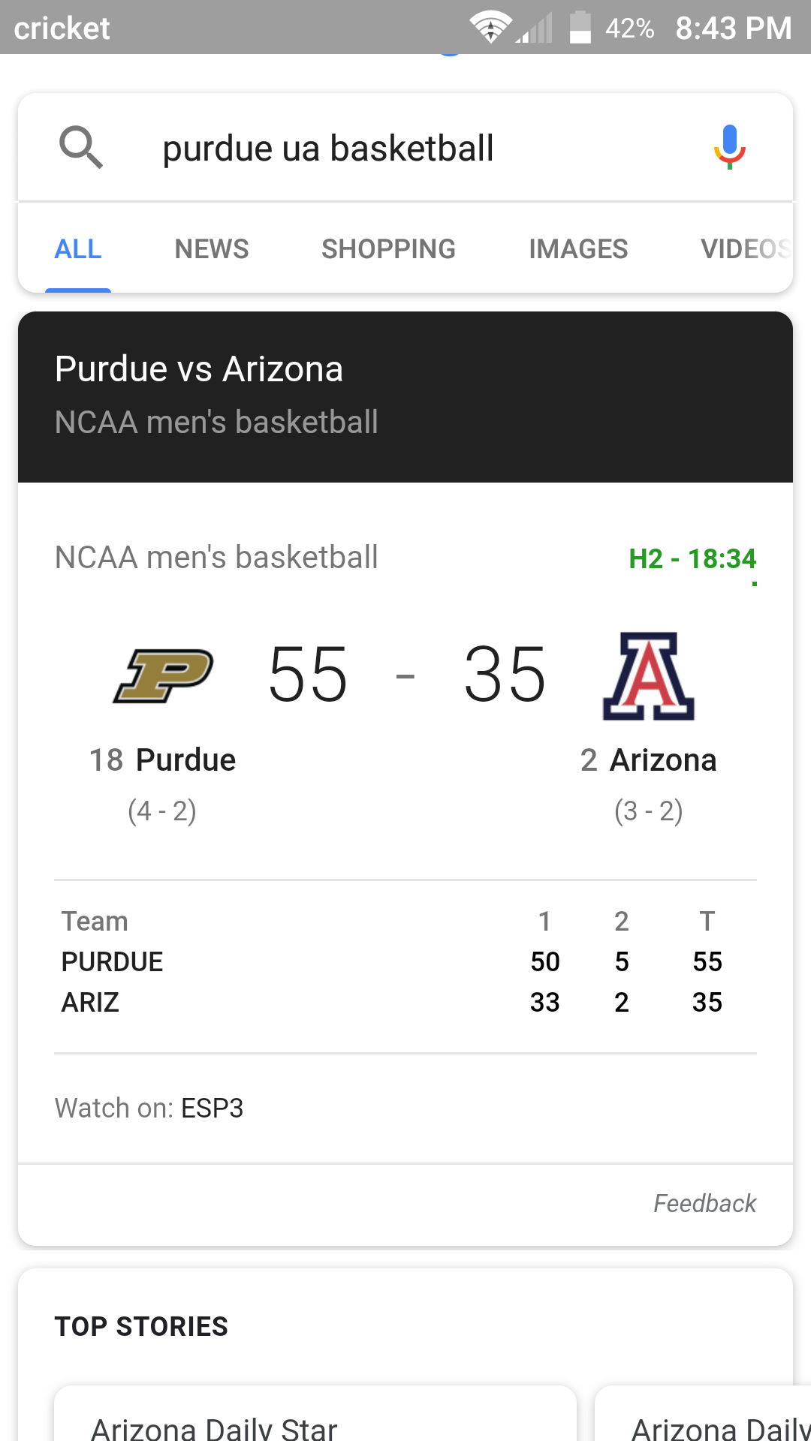Viewport: 811px width, 1441px height.
Task: Open the Feedback link
Action: [704, 1203]
